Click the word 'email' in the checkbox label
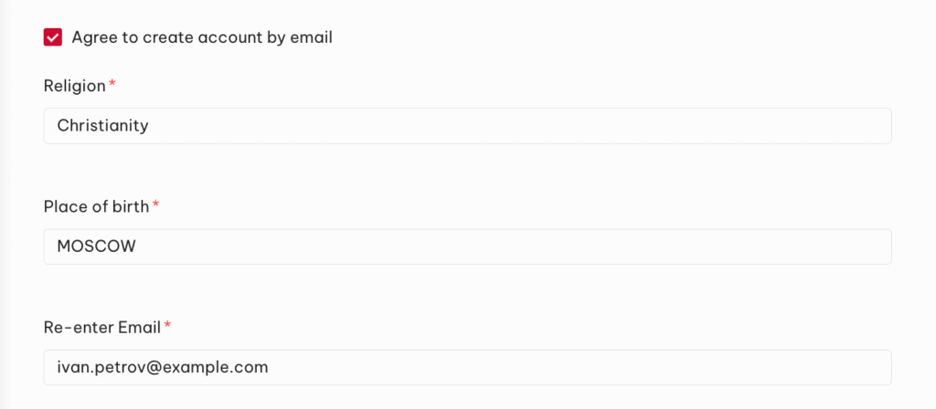The height and width of the screenshot is (409, 936). 312,37
